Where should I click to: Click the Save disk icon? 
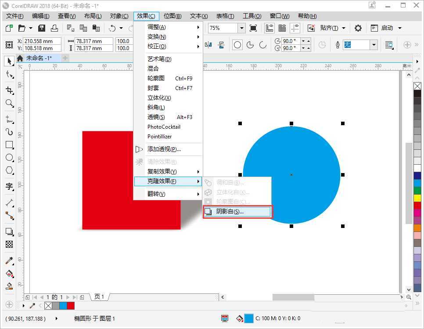(42, 28)
